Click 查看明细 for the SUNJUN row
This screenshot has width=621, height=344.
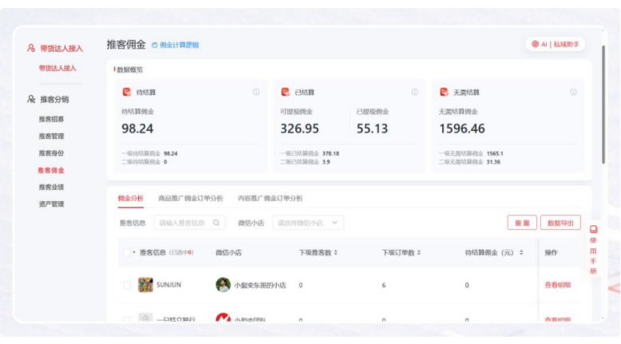point(557,285)
